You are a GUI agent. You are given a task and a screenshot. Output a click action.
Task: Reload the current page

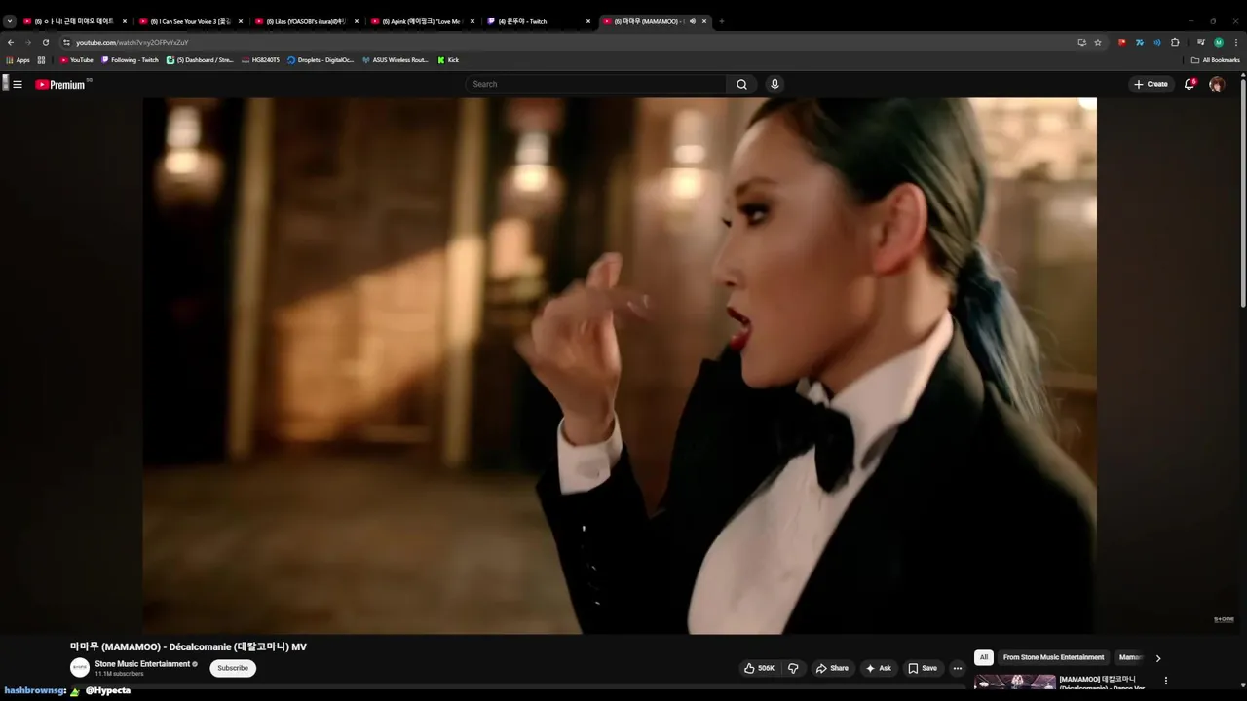(45, 42)
